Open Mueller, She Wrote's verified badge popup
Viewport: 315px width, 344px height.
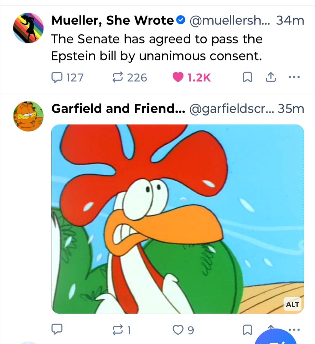180,20
